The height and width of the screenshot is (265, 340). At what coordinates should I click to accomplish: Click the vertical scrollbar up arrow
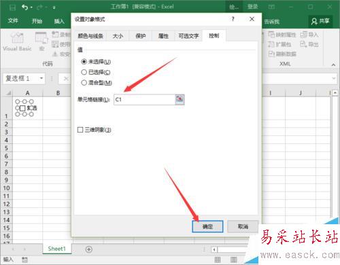click(x=335, y=92)
